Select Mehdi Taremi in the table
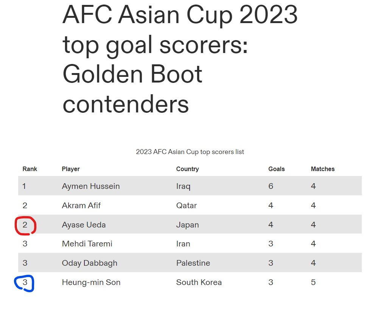Image resolution: width=369 pixels, height=310 pixels. pos(87,244)
